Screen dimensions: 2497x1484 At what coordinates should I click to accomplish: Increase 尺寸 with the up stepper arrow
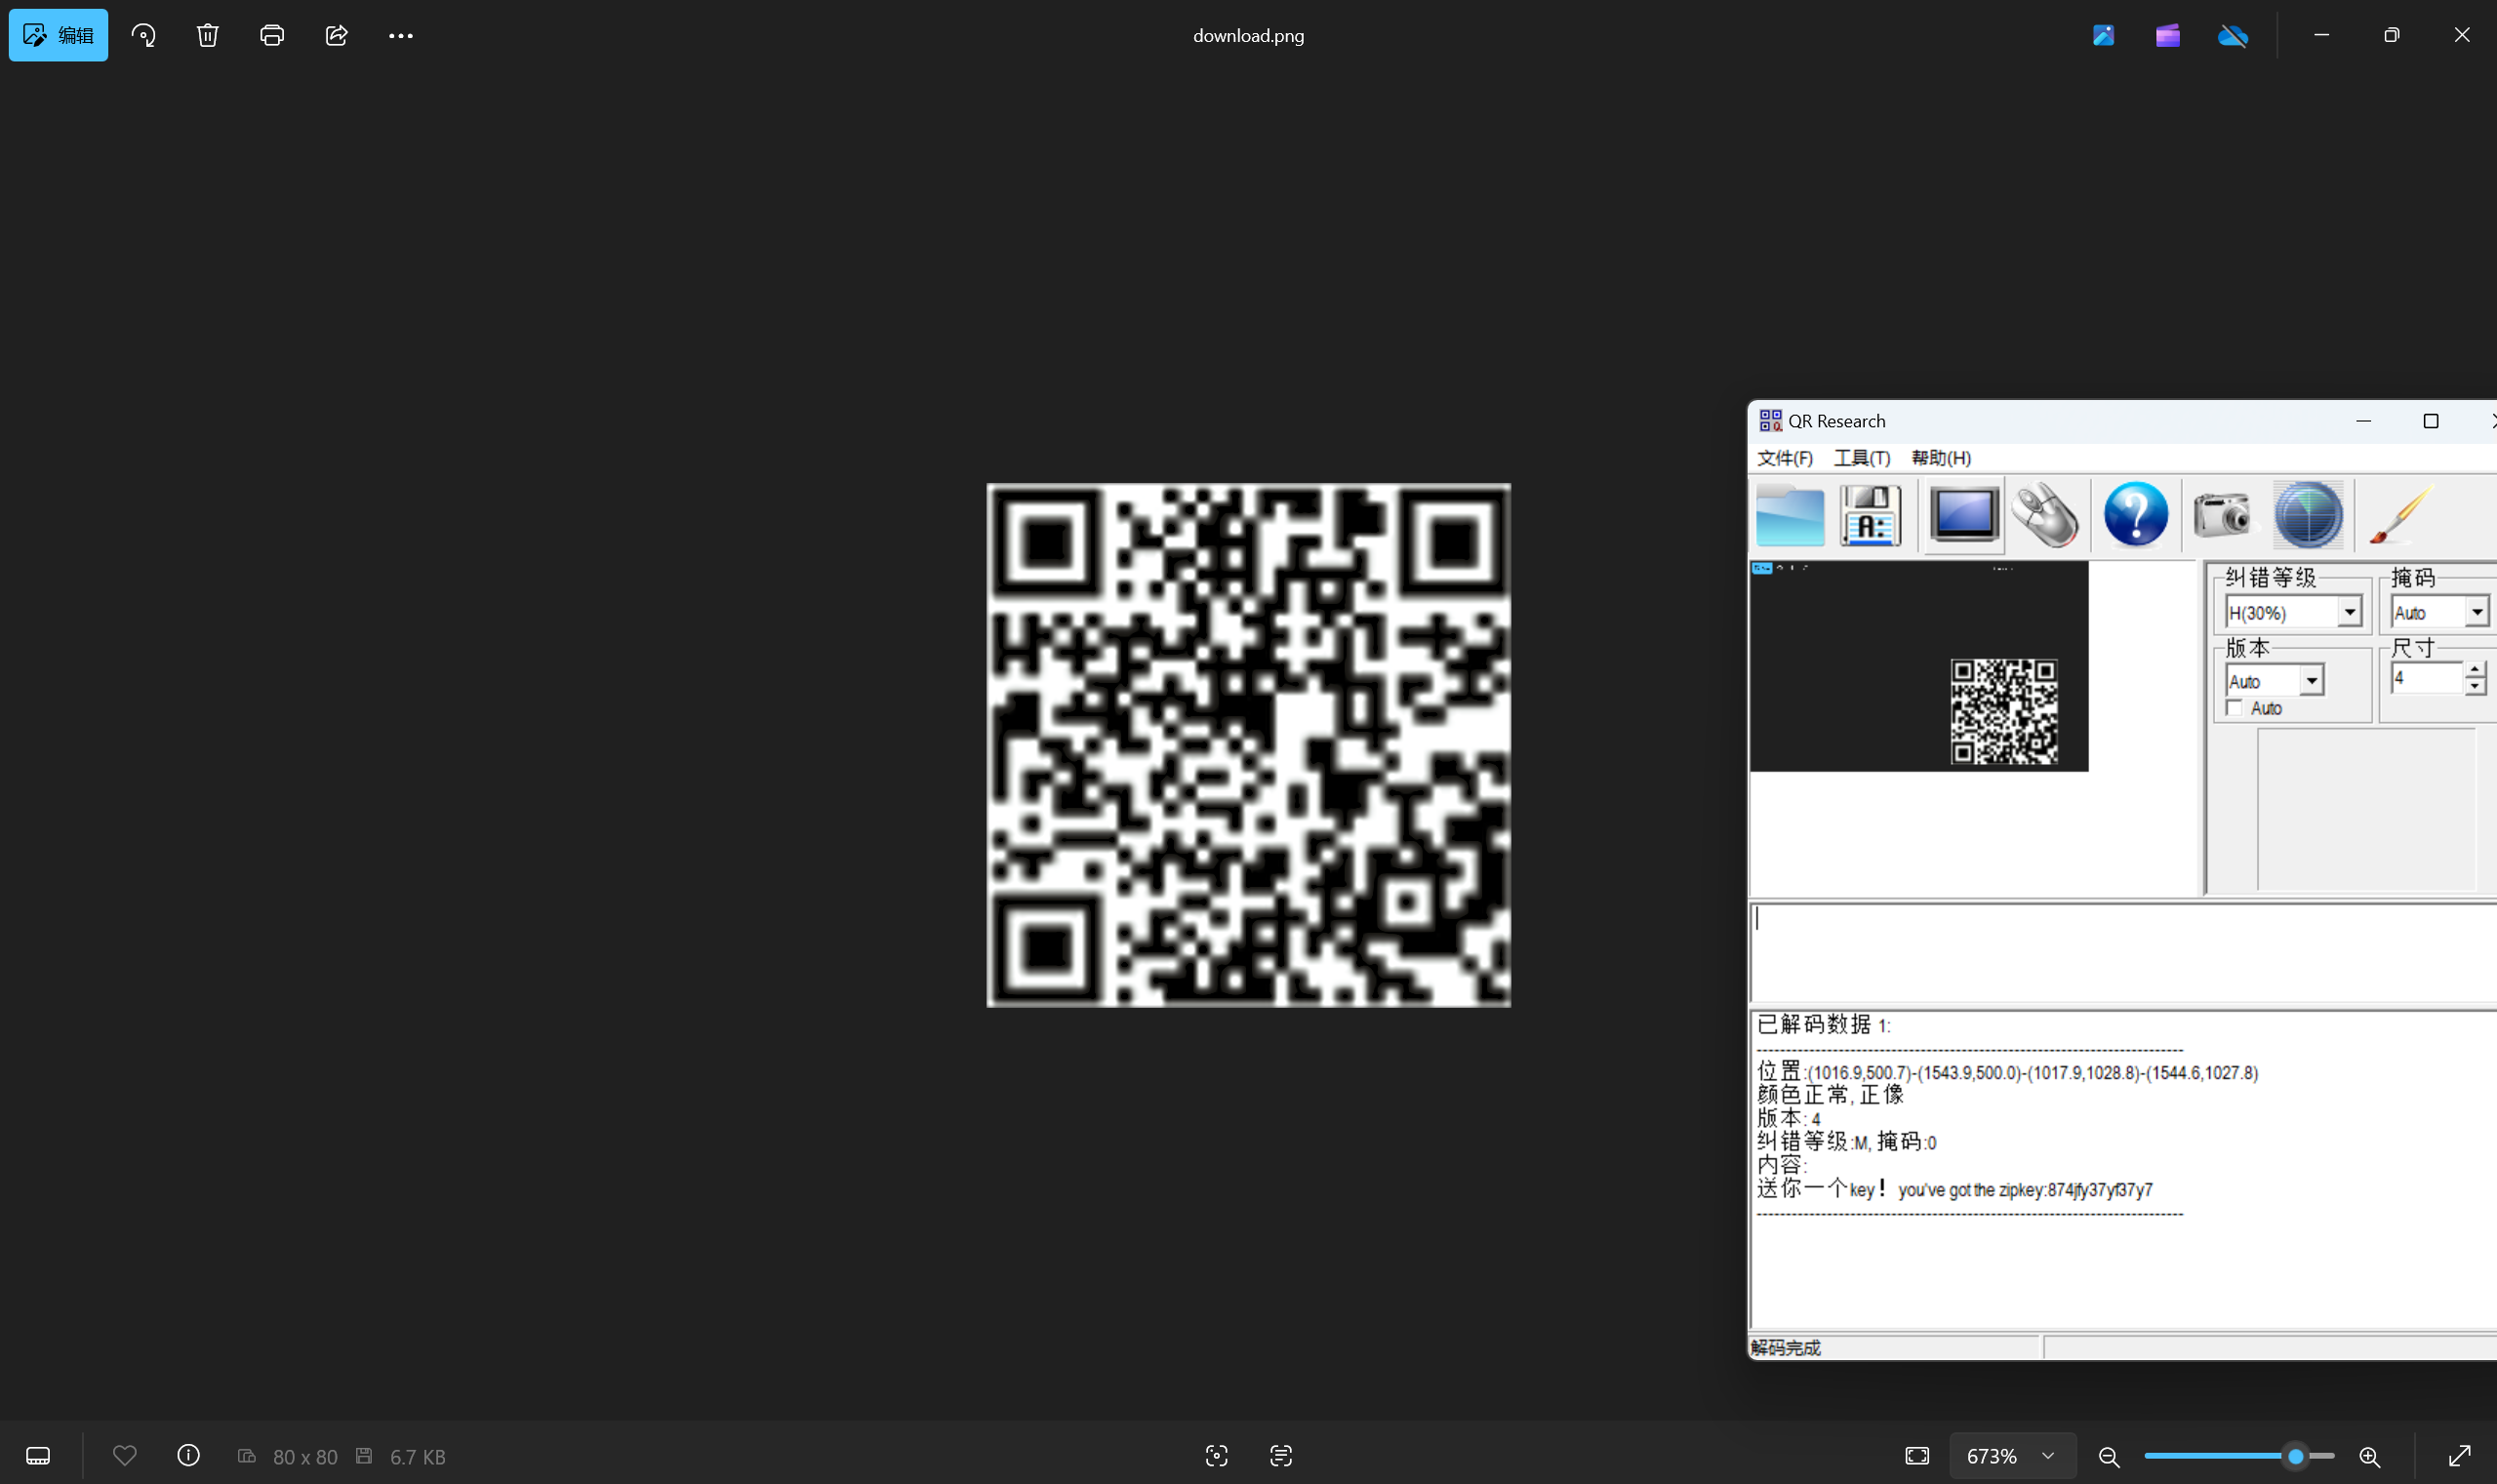point(2474,669)
